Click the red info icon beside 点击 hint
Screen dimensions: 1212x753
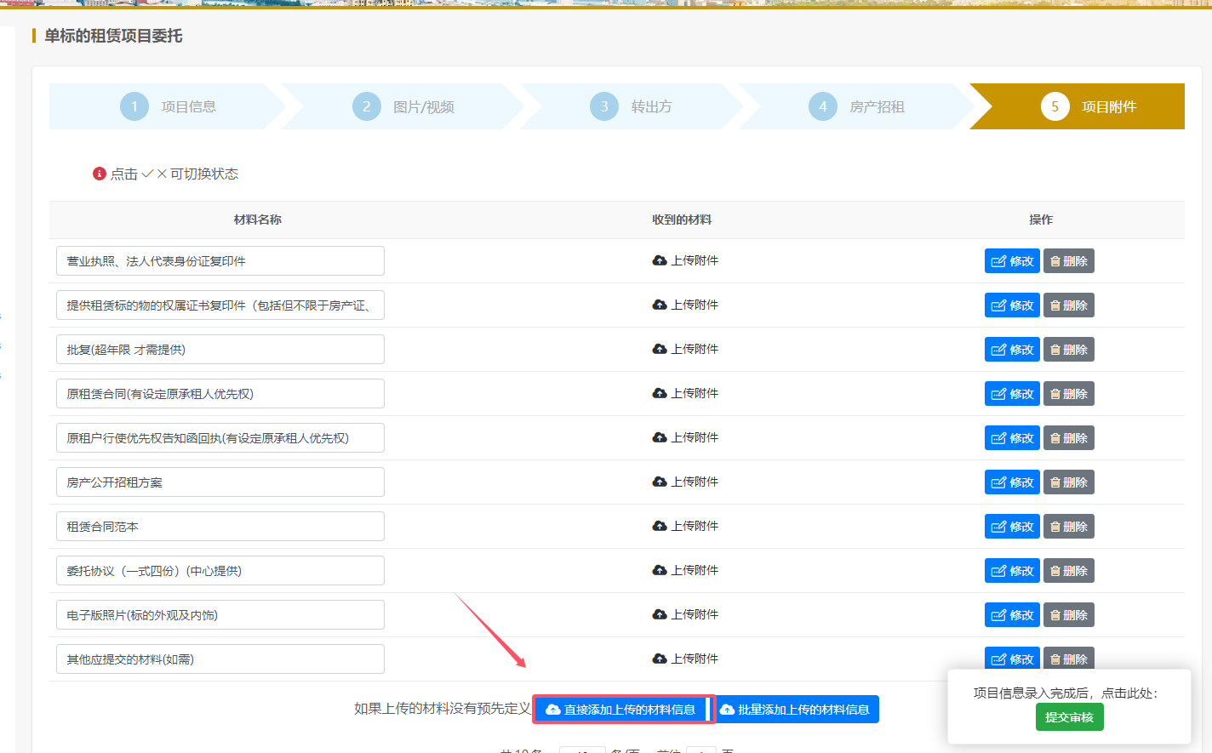[100, 174]
